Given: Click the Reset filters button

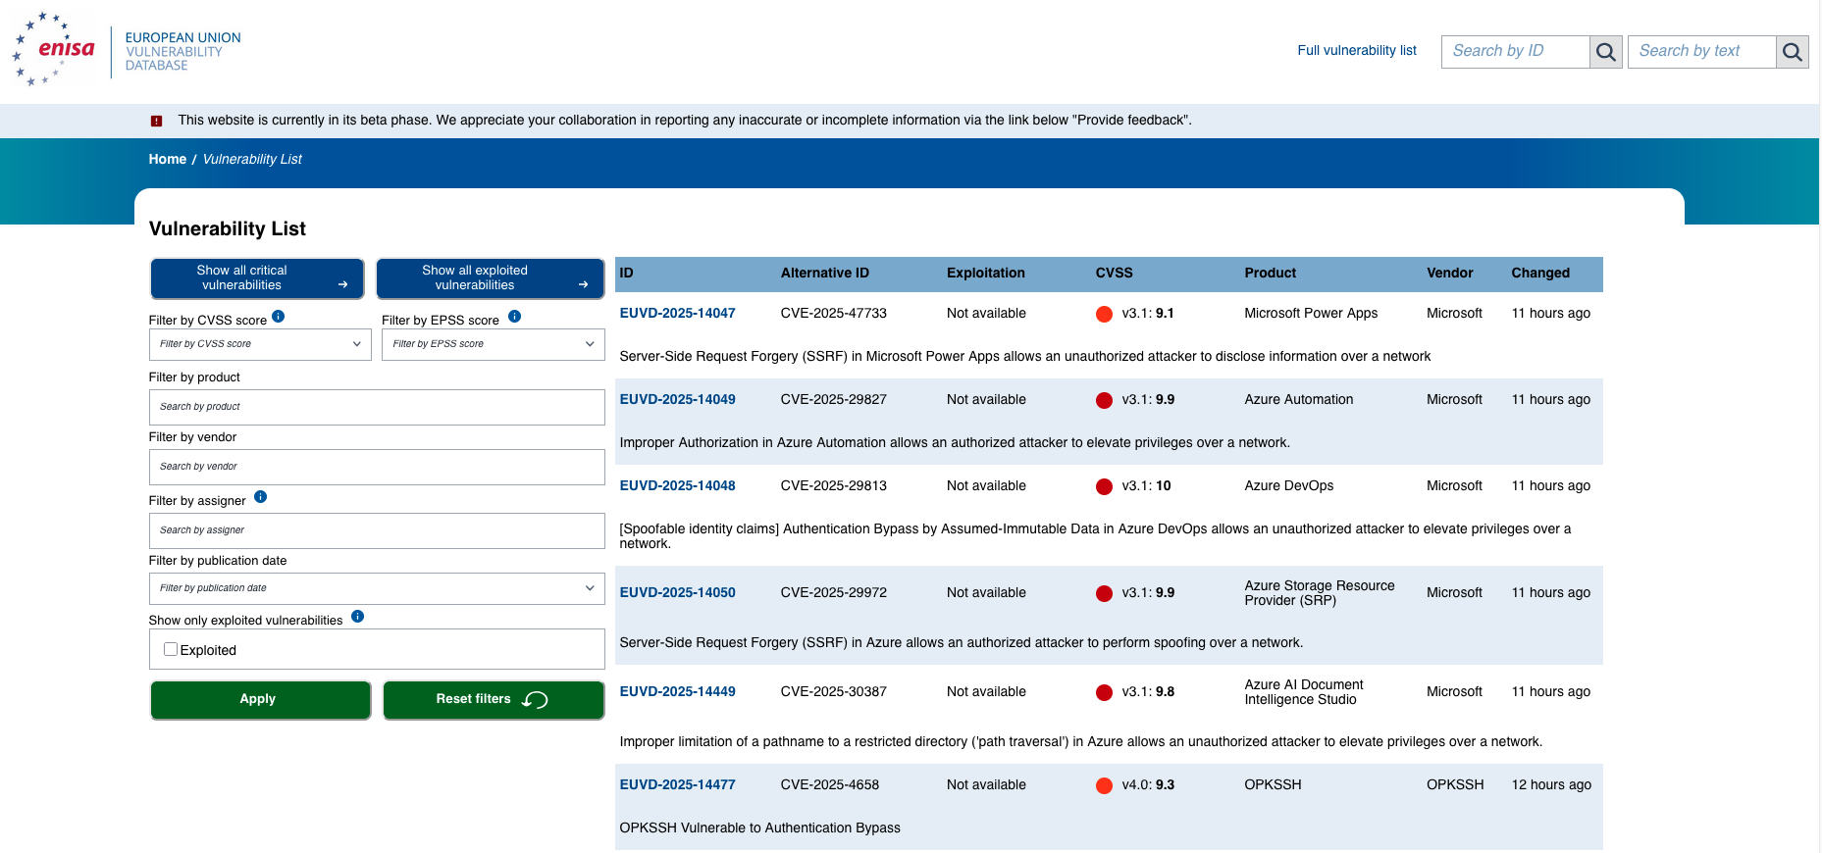Looking at the screenshot, I should 494,700.
